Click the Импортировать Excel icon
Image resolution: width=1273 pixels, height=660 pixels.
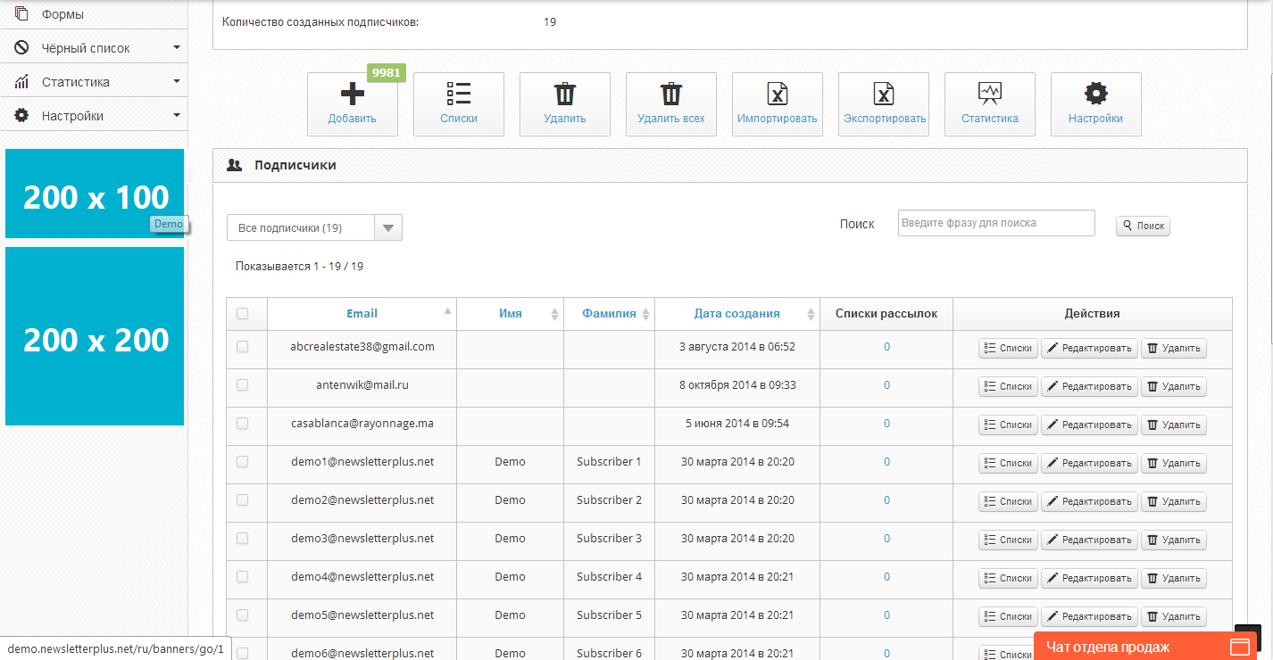click(777, 95)
